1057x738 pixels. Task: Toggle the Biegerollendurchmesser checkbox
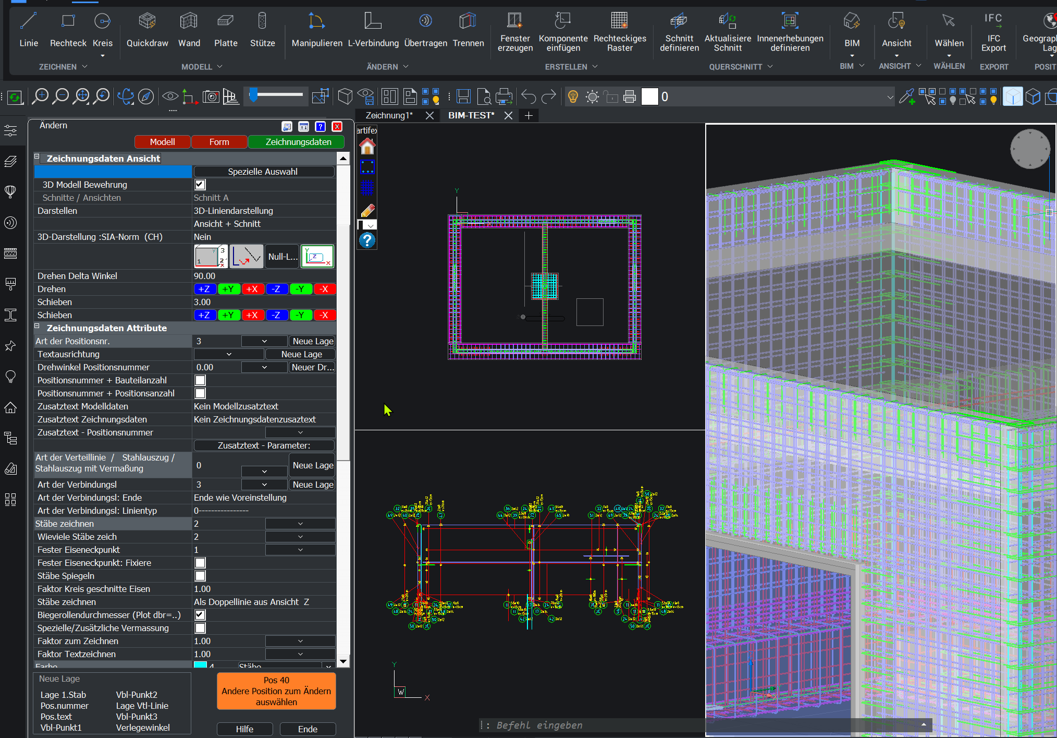pyautogui.click(x=200, y=615)
